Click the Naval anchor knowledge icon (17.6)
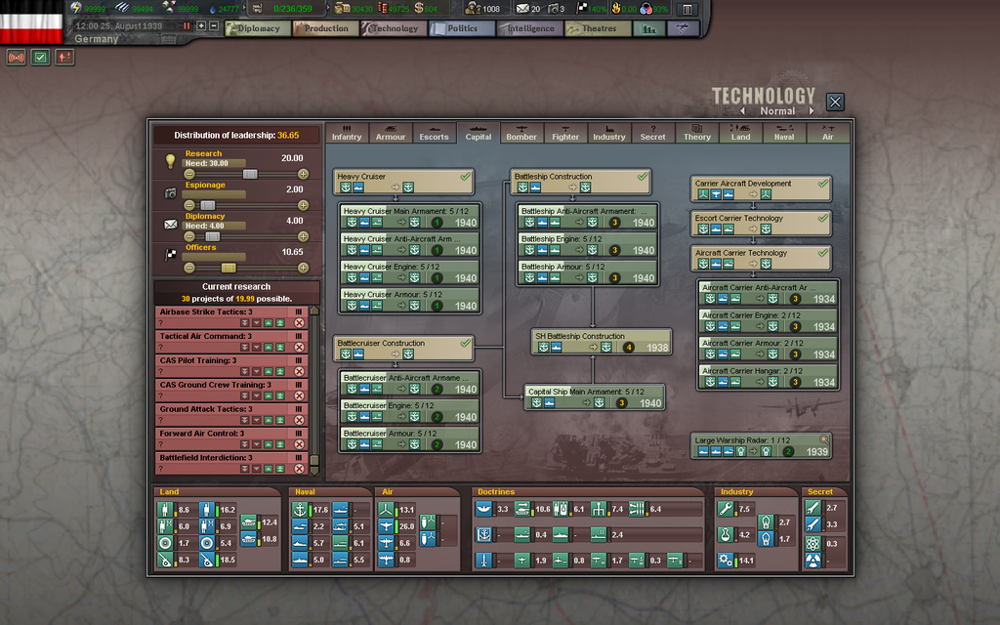The height and width of the screenshot is (625, 1000). tap(300, 509)
